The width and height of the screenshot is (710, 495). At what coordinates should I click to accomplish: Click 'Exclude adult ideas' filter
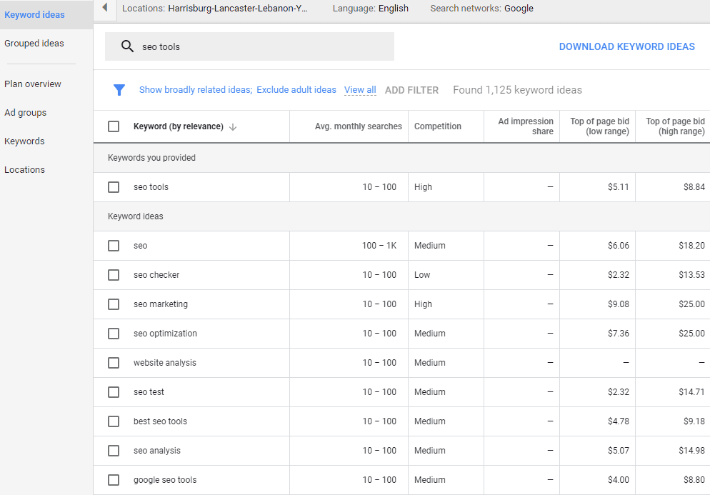point(296,90)
